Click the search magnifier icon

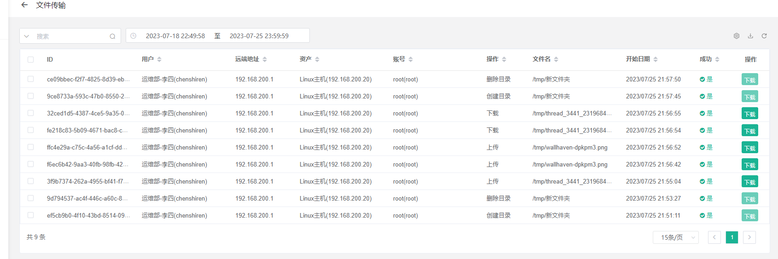tap(112, 36)
